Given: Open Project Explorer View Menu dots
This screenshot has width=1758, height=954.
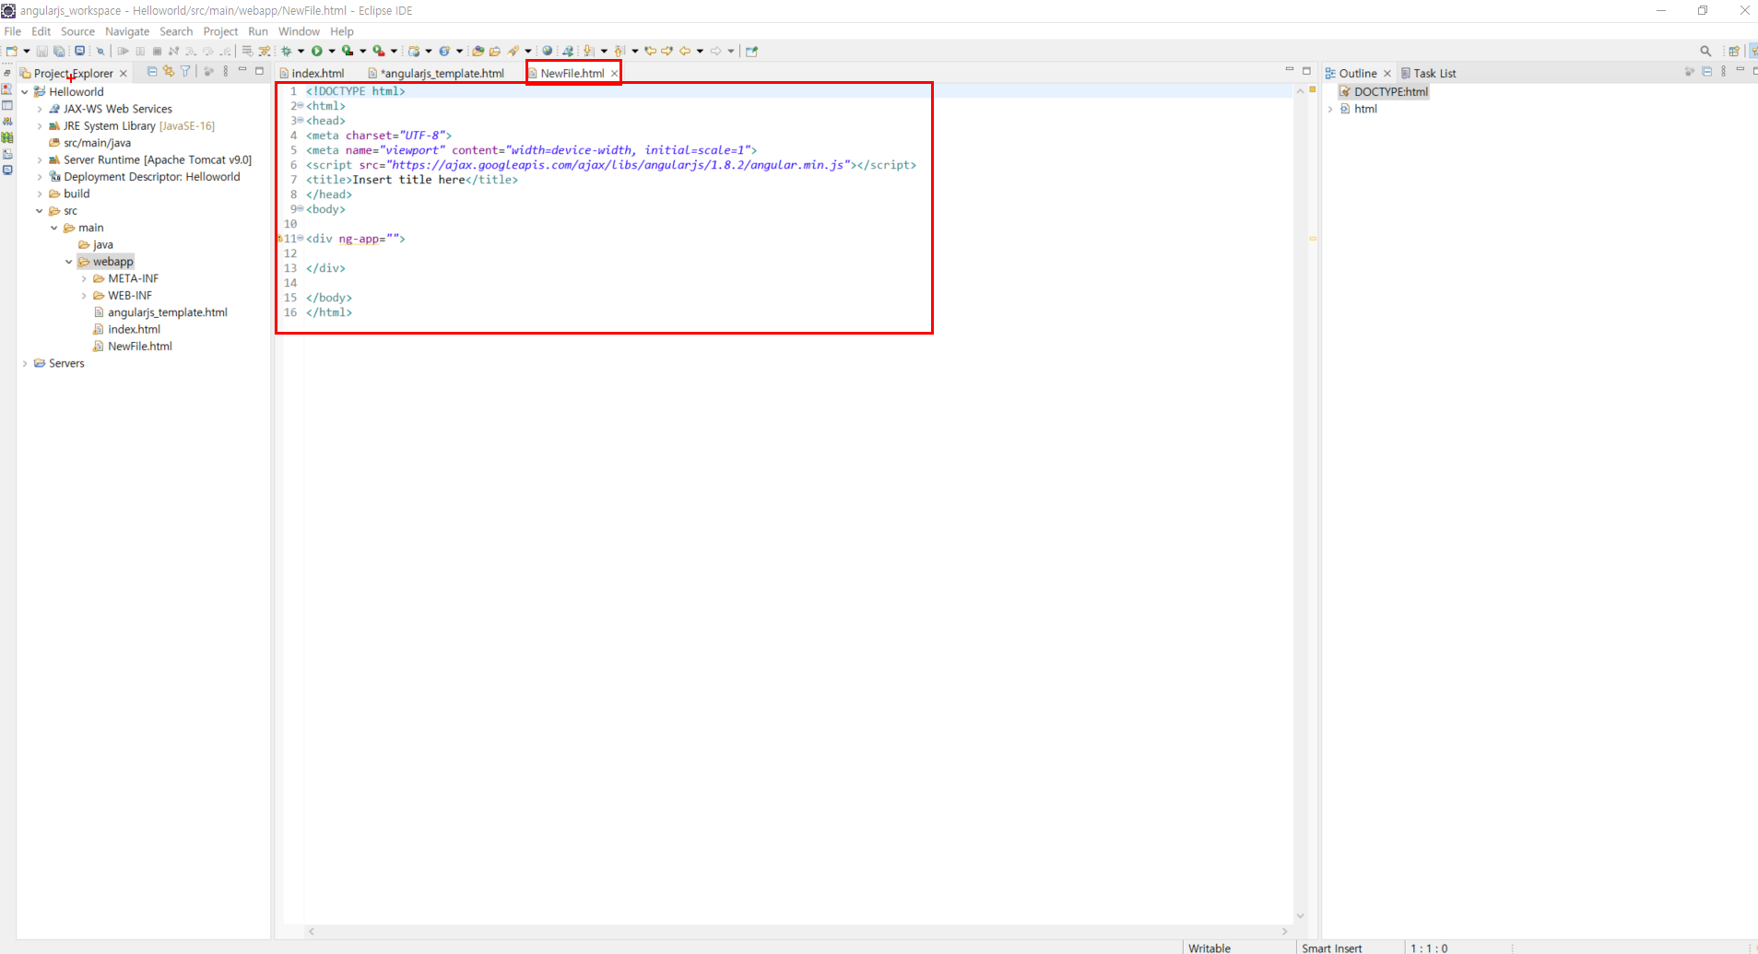Looking at the screenshot, I should coord(226,71).
